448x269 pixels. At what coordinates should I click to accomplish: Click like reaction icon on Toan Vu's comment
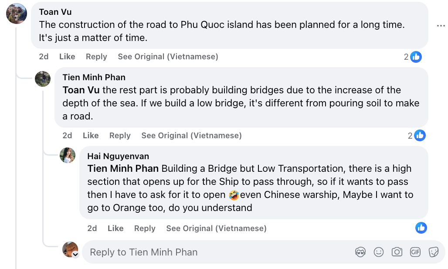pyautogui.click(x=416, y=57)
